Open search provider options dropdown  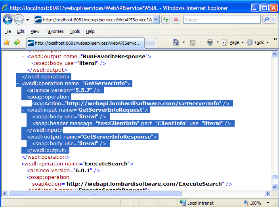[x=273, y=19]
